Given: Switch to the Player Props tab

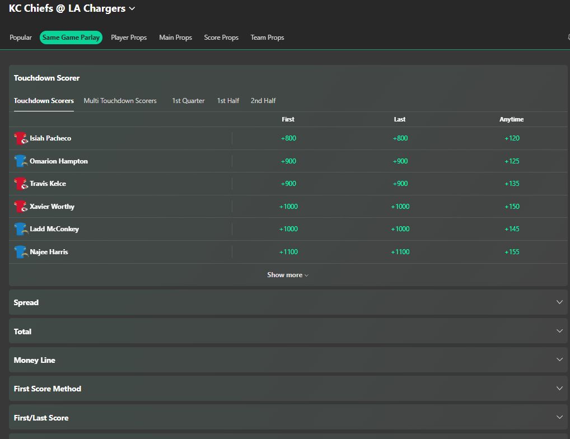Looking at the screenshot, I should [129, 38].
